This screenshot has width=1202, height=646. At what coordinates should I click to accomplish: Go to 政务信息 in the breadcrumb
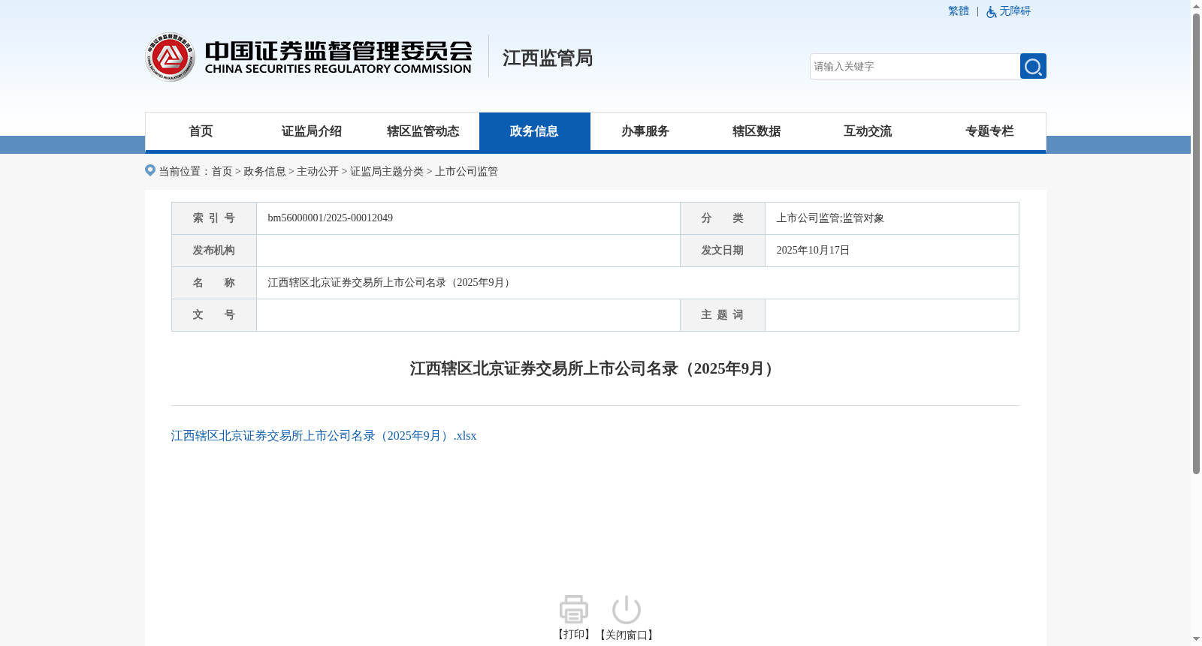pos(264,172)
